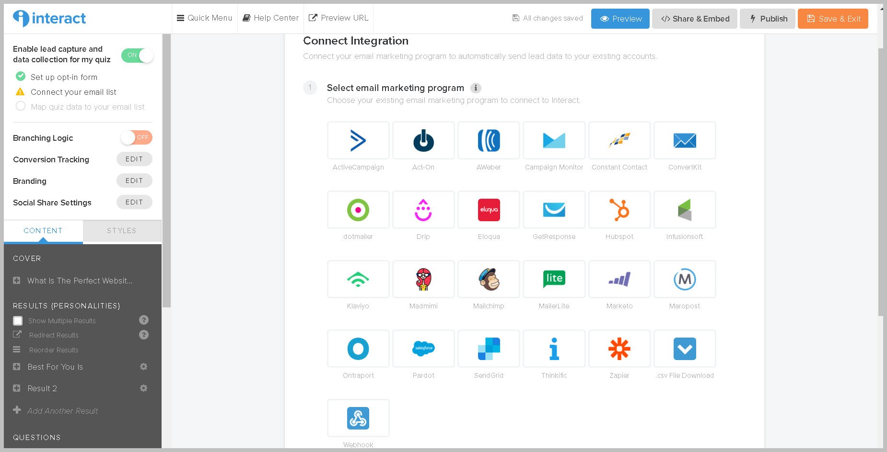Image resolution: width=887 pixels, height=452 pixels.
Task: Click Reorder Results option
Action: 54,350
